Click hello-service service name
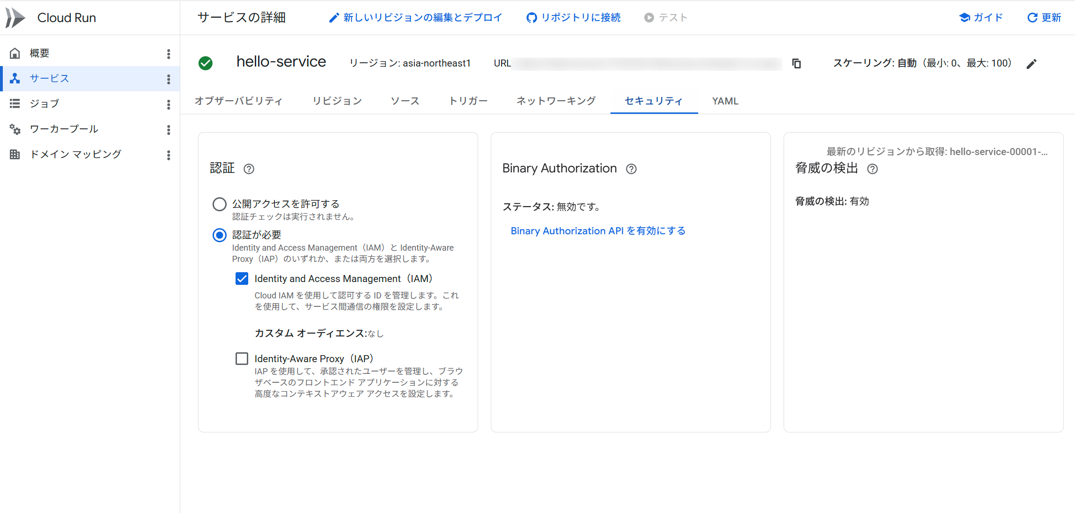 click(x=281, y=62)
